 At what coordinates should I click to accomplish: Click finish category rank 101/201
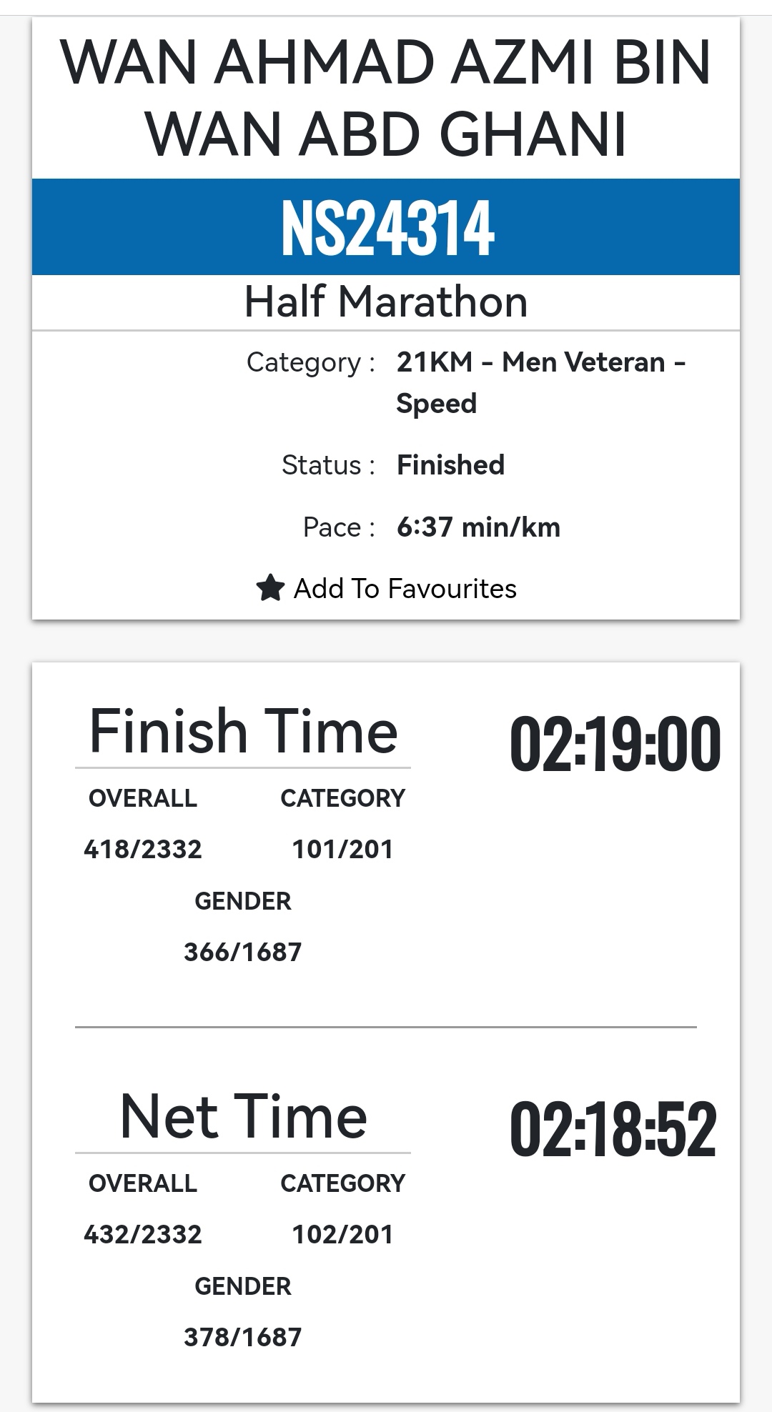(x=342, y=849)
